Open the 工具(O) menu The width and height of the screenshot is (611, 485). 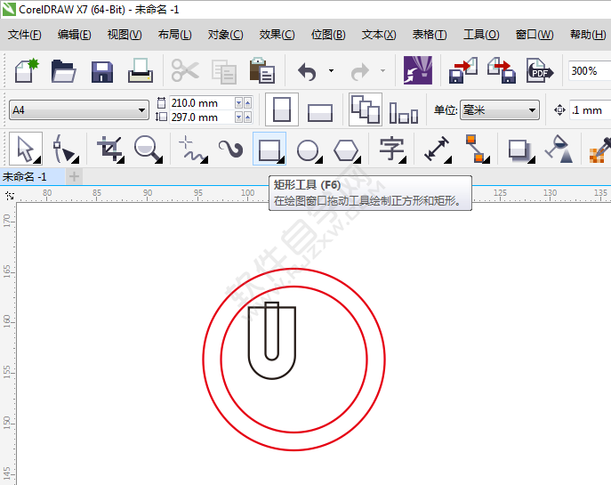pyautogui.click(x=481, y=35)
